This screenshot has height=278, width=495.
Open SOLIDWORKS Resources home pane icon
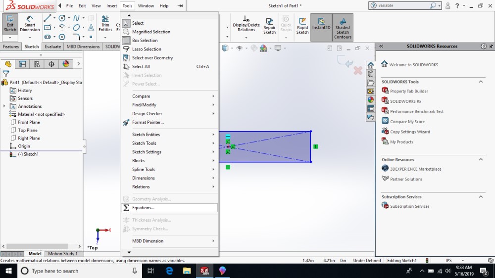click(371, 65)
